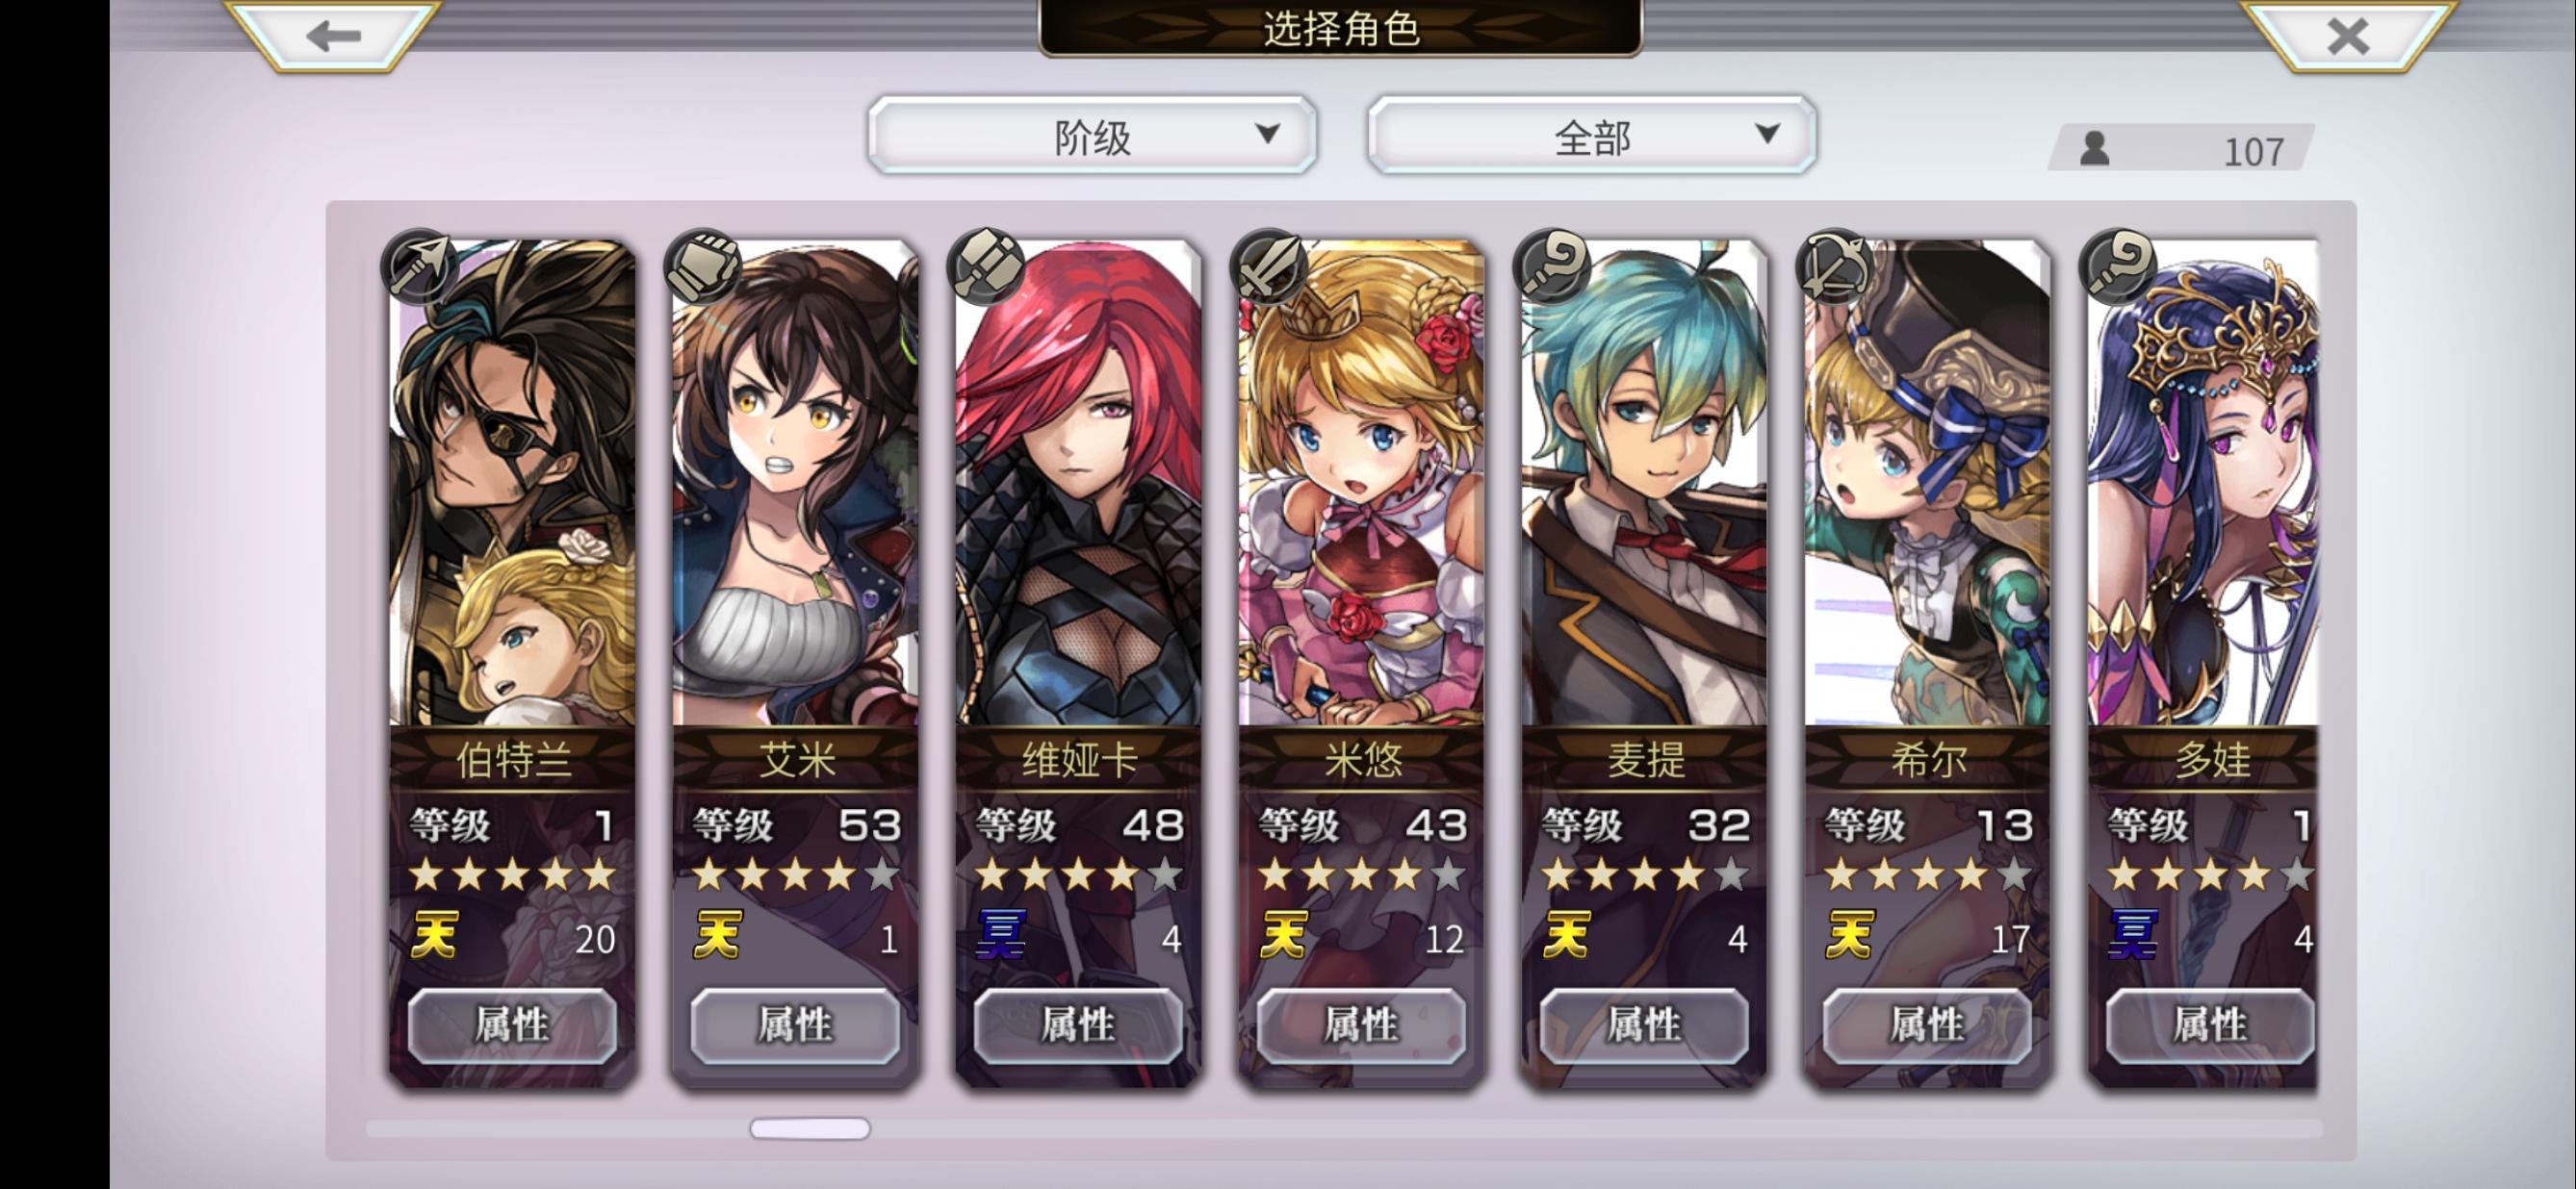2576x1189 pixels.
Task: Select 麦提 character portrait
Action: 1644,483
